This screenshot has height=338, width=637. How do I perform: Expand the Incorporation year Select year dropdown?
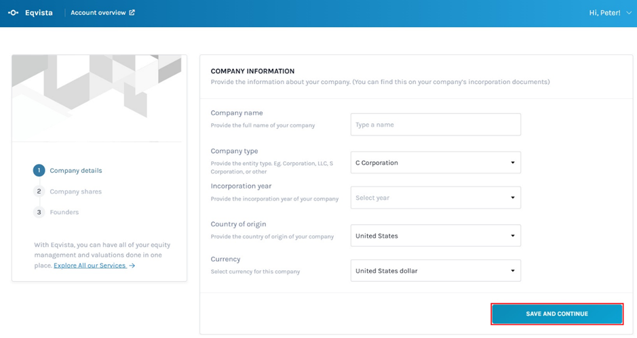(x=436, y=198)
